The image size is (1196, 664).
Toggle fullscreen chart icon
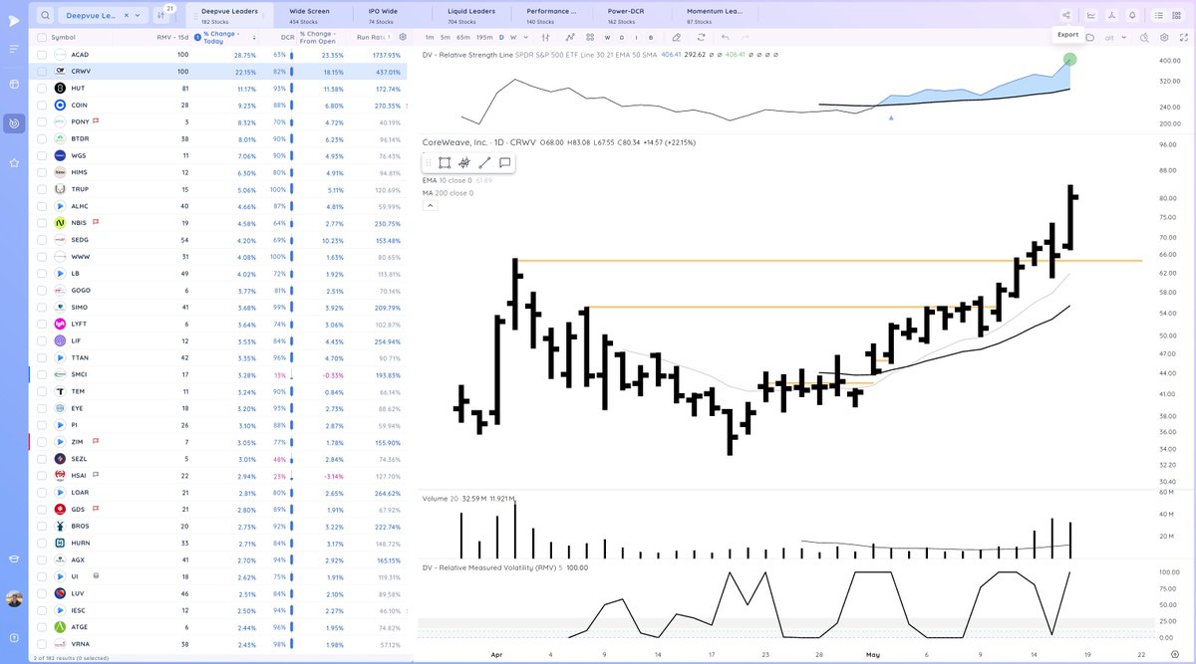point(1184,37)
